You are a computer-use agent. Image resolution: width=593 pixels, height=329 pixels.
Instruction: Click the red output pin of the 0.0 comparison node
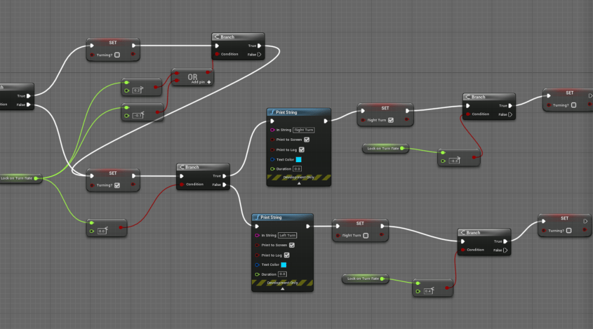[x=120, y=227]
